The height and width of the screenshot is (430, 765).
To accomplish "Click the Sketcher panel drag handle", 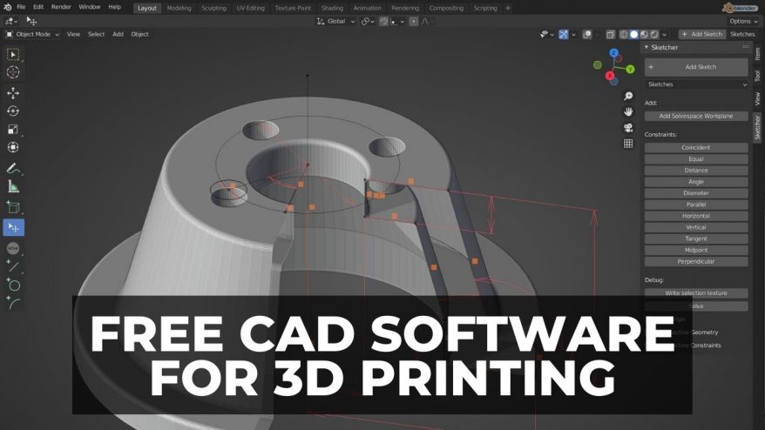I will (x=746, y=47).
